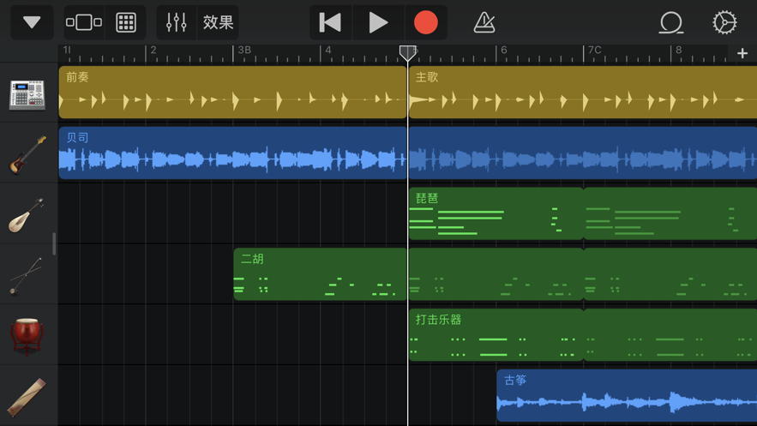Click the playhead marker on the ruler
757x426 pixels.
click(408, 53)
